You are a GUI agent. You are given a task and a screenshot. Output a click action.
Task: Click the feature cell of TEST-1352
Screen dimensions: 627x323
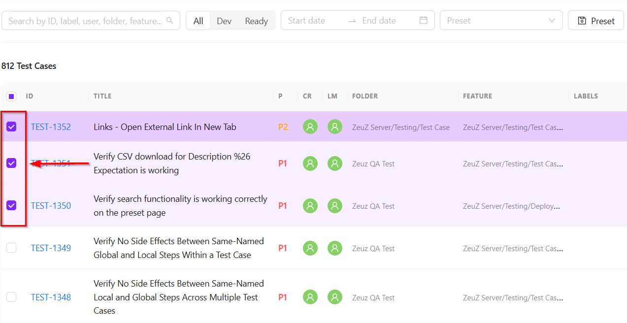click(513, 128)
